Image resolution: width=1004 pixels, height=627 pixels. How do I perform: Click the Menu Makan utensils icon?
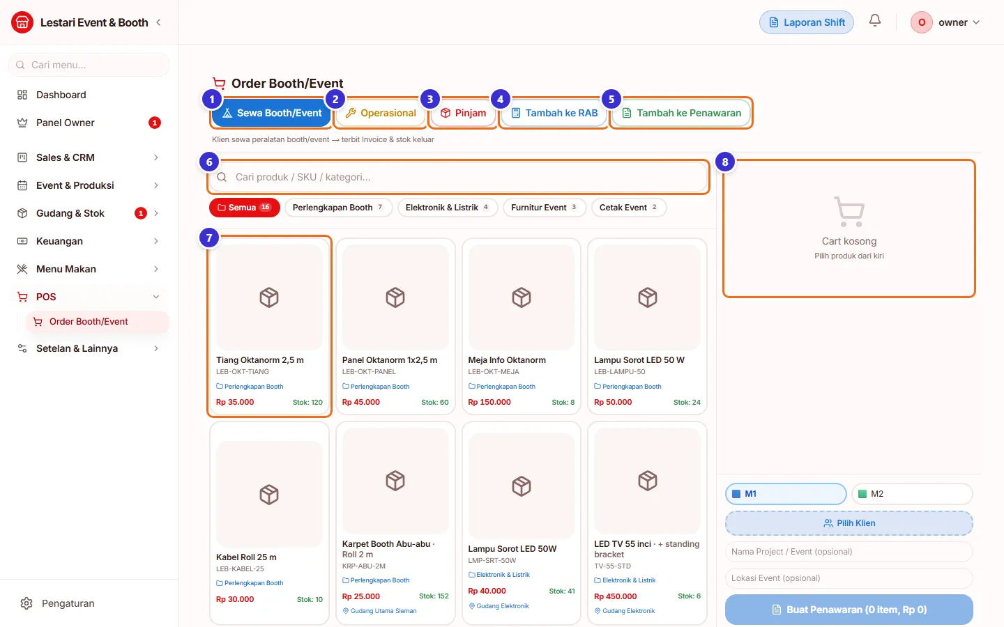coord(22,269)
